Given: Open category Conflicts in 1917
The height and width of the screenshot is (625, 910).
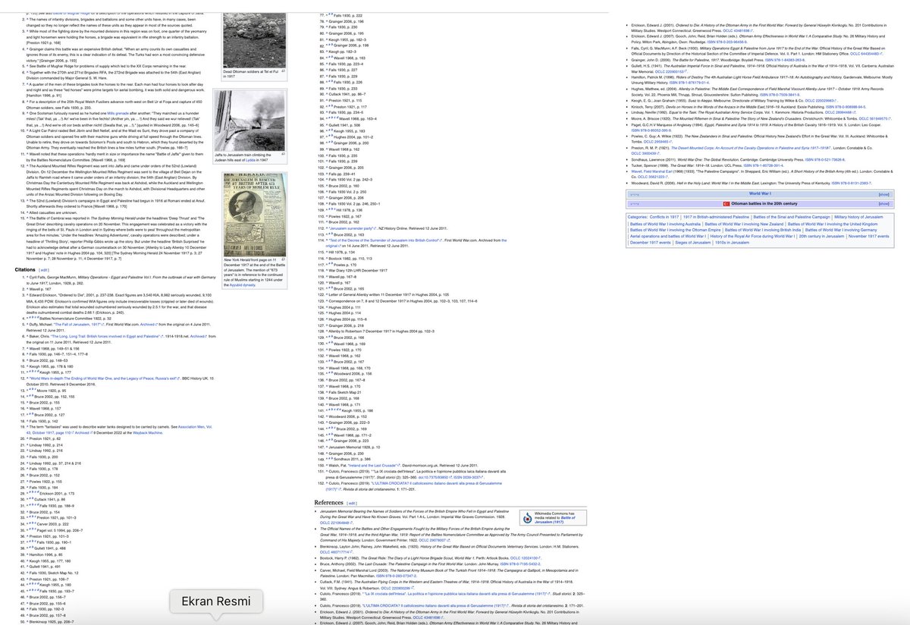Looking at the screenshot, I should 664,217.
